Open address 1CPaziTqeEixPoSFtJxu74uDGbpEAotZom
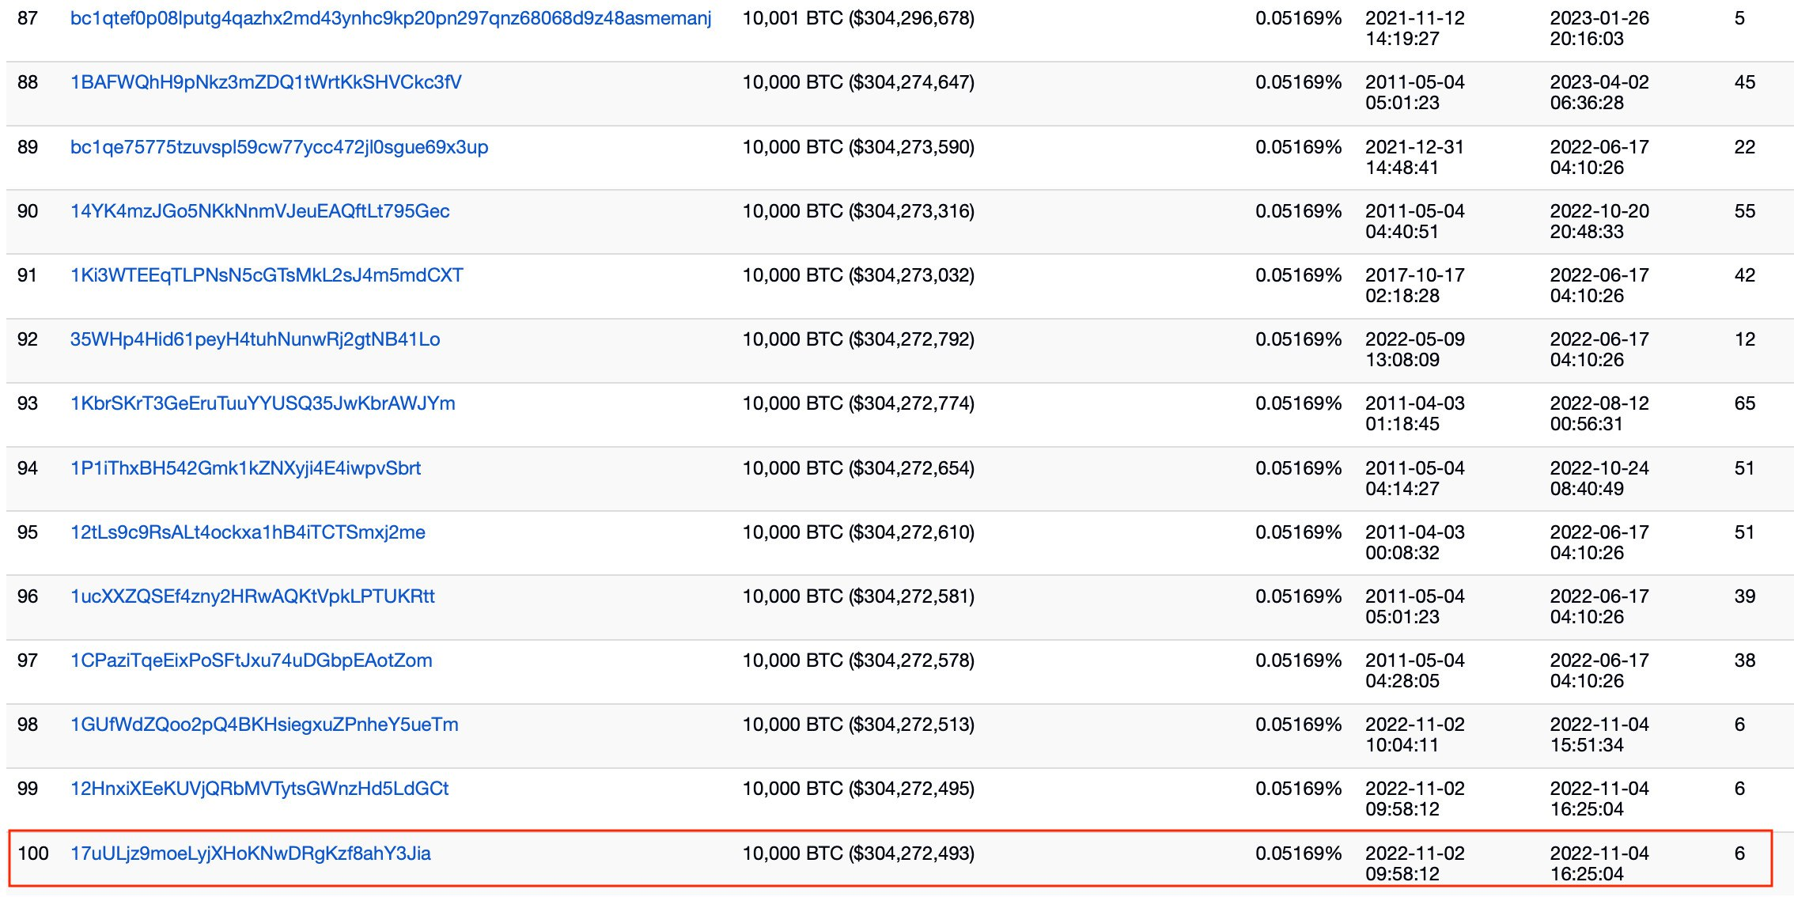This screenshot has width=1794, height=897. pyautogui.click(x=252, y=660)
